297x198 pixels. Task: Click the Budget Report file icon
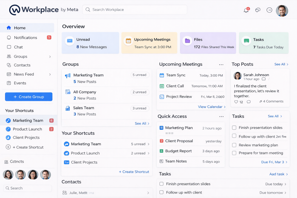click(x=162, y=151)
